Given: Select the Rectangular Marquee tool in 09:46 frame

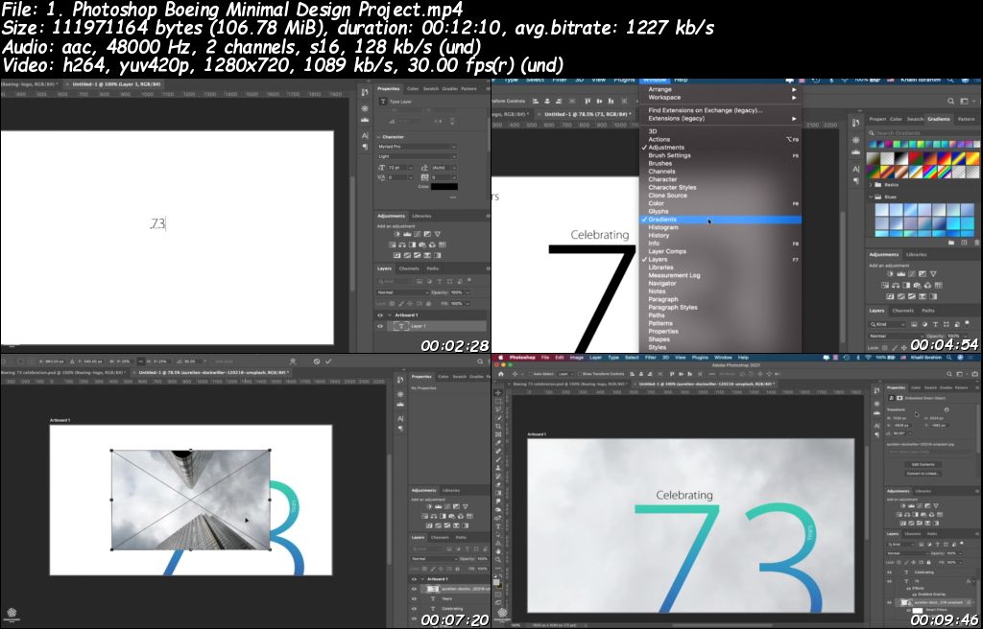Looking at the screenshot, I should pyautogui.click(x=498, y=401).
